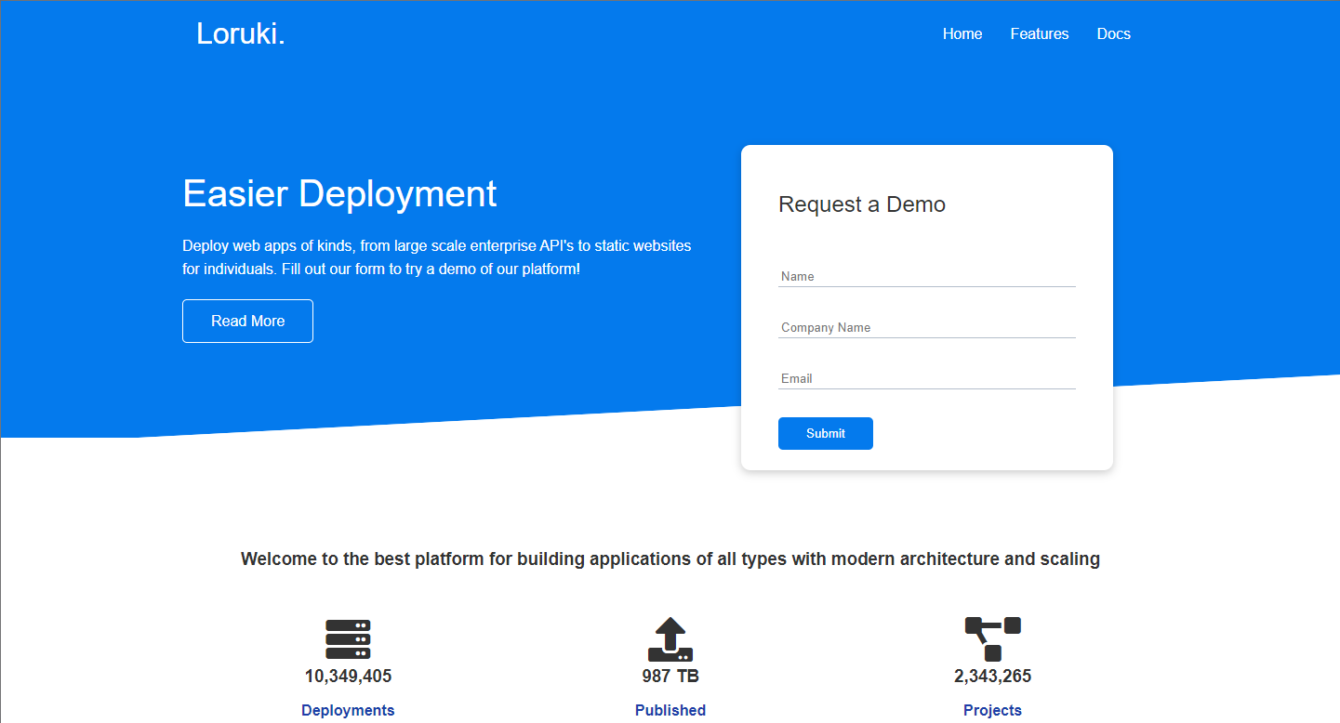This screenshot has width=1340, height=723.
Task: Click the 987 TB published statistic
Action: [670, 676]
